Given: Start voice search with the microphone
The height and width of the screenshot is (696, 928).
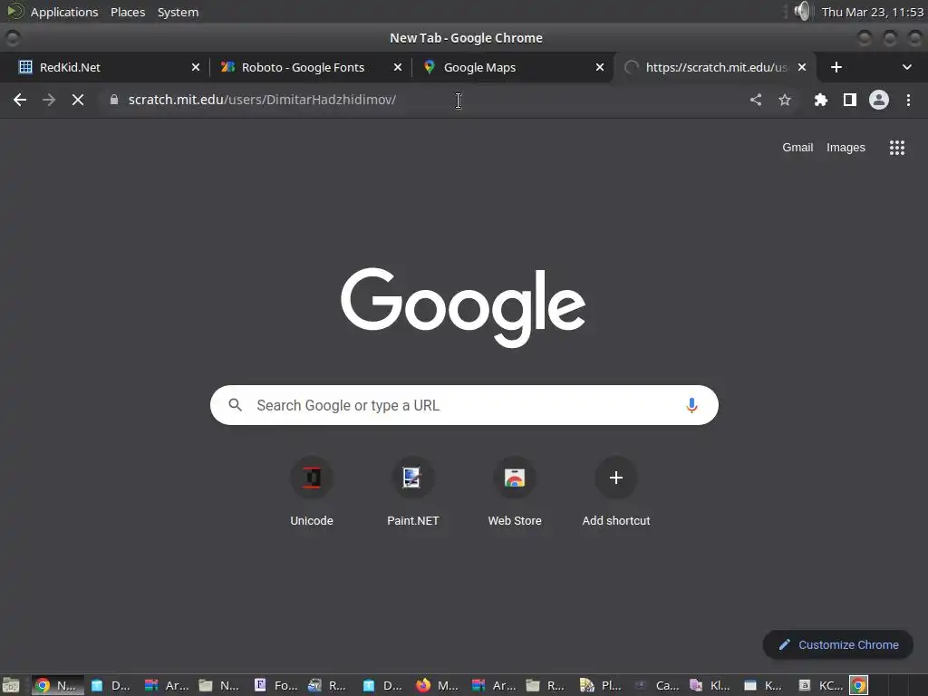Looking at the screenshot, I should click(x=691, y=405).
